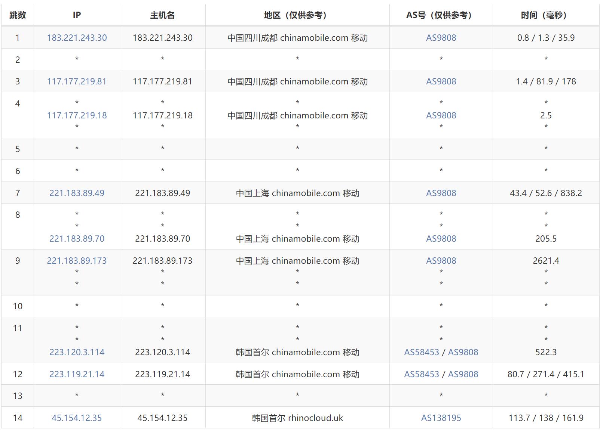Screen dimensions: 600x431
Task: Open IP link 223.120.3.114
Action: coord(77,352)
